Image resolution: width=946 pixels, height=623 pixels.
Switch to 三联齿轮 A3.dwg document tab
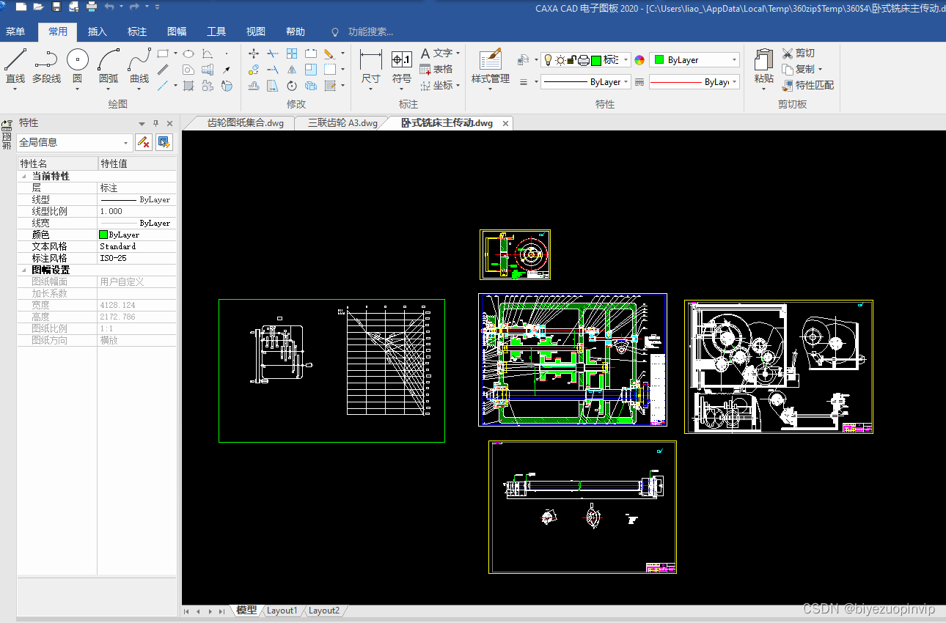(x=342, y=123)
